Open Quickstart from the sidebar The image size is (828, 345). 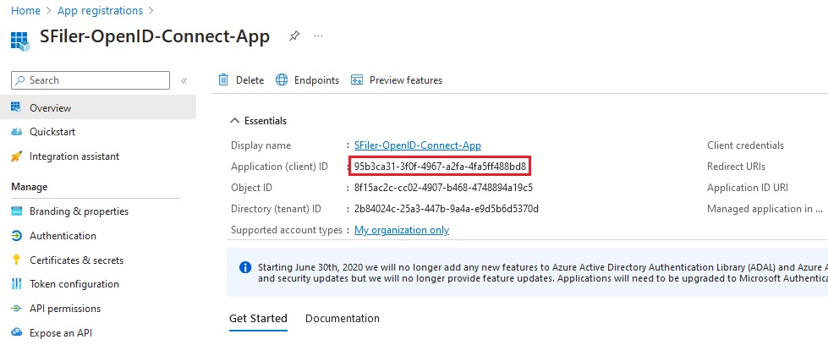click(52, 132)
